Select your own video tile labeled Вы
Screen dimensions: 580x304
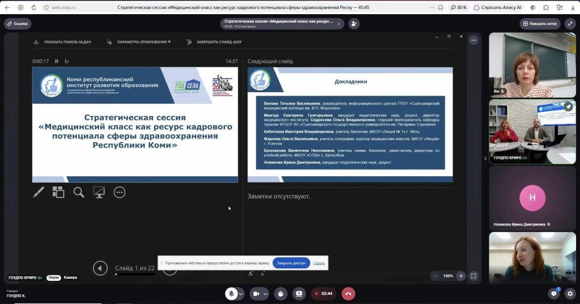pos(532,65)
